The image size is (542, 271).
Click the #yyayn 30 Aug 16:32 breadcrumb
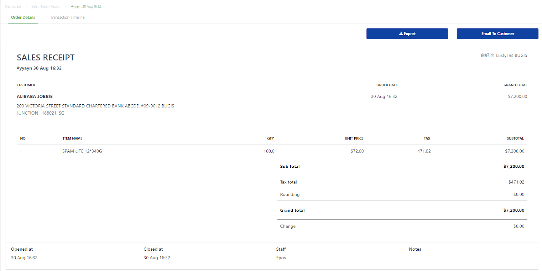click(86, 6)
